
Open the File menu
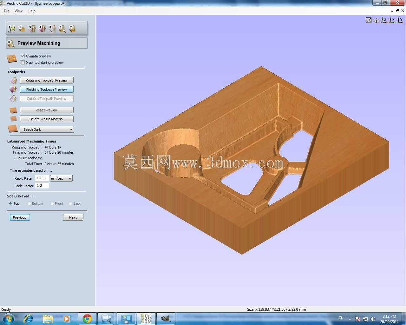coord(6,11)
